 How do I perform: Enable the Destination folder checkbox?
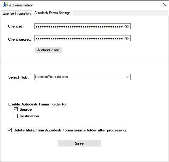coord(16,116)
